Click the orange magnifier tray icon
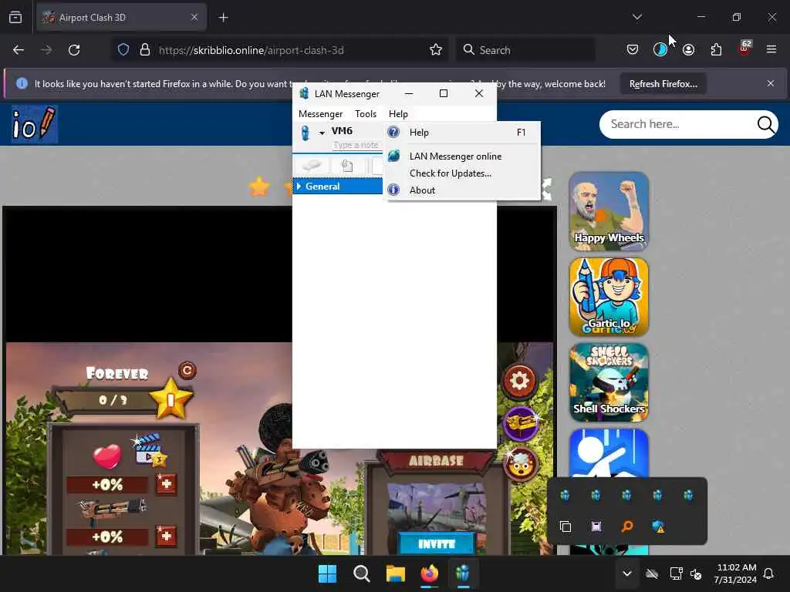The width and height of the screenshot is (790, 592). (627, 526)
